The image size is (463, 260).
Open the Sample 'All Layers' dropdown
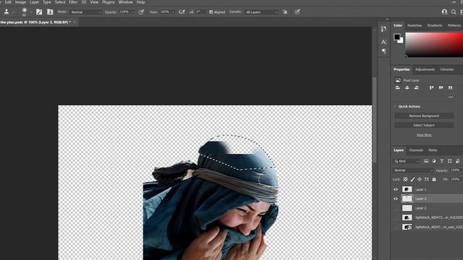click(x=262, y=12)
